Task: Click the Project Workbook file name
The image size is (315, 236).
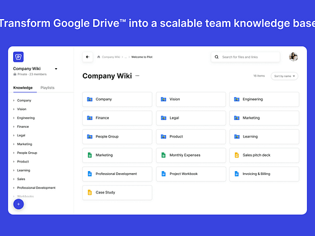Action: point(184,174)
